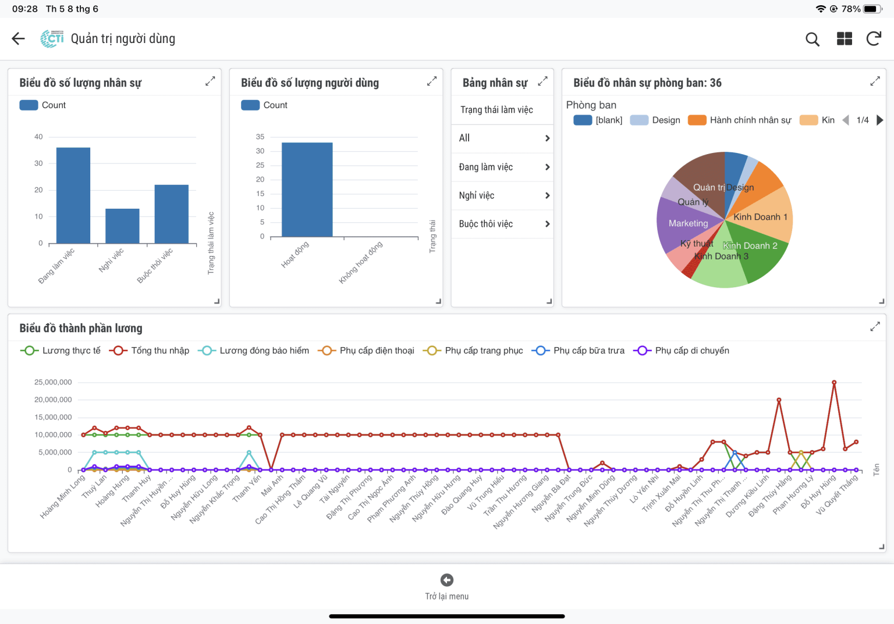Open the Buộc thôi việc row chevron
894x624 pixels.
(x=547, y=224)
